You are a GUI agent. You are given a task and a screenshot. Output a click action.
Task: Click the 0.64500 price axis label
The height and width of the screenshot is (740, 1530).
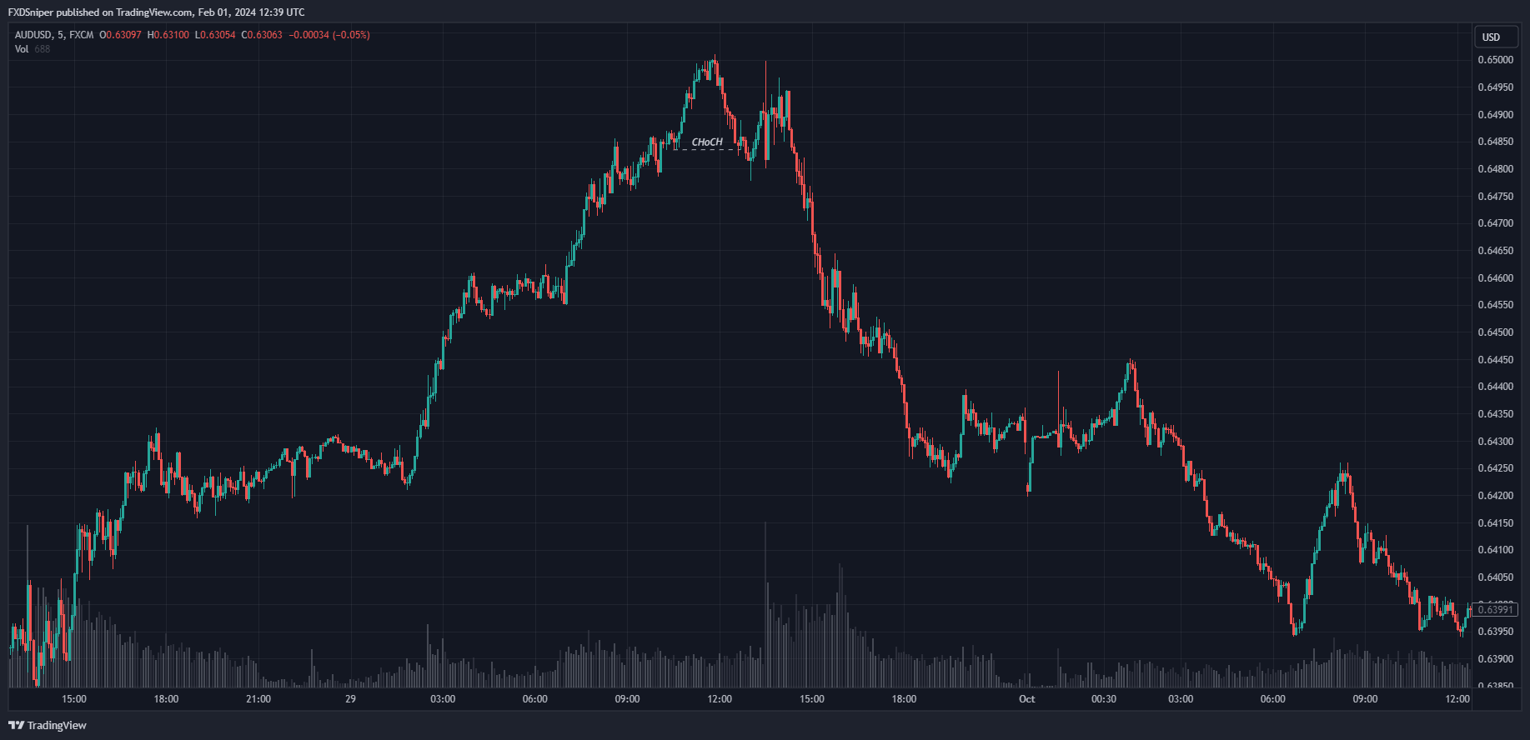pos(1495,332)
